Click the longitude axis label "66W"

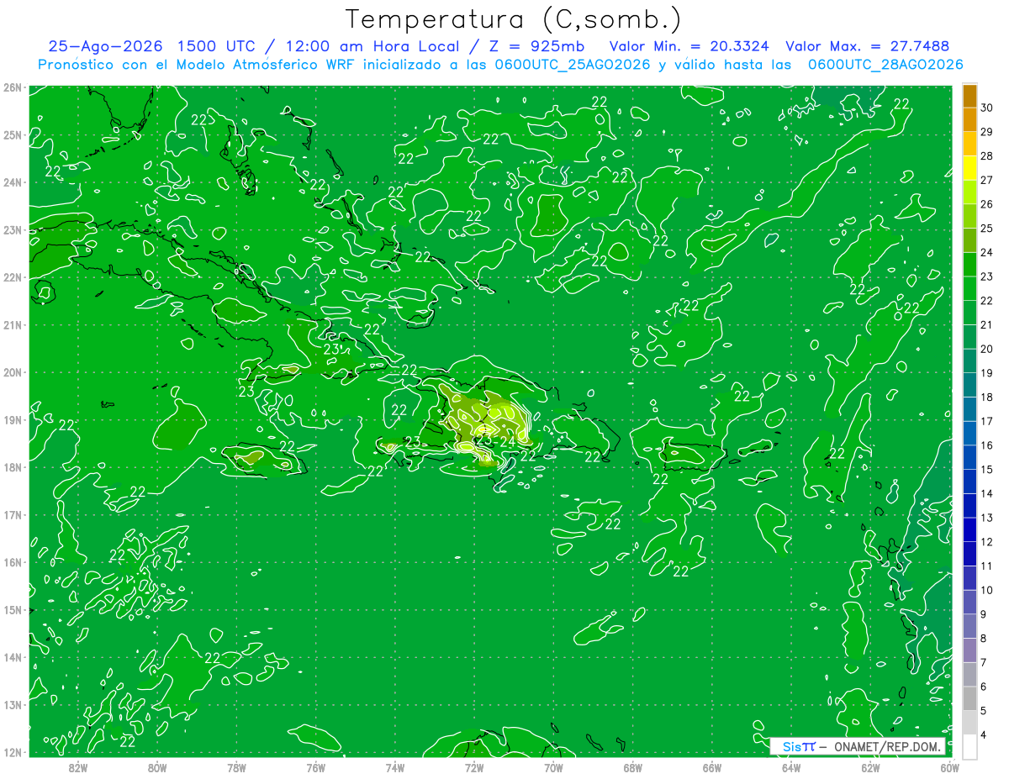pos(712,767)
